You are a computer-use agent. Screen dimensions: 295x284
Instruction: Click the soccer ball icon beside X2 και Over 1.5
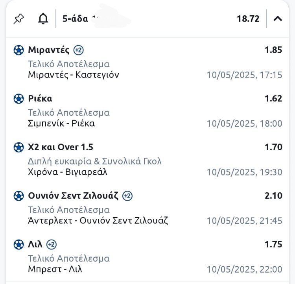(x=18, y=147)
